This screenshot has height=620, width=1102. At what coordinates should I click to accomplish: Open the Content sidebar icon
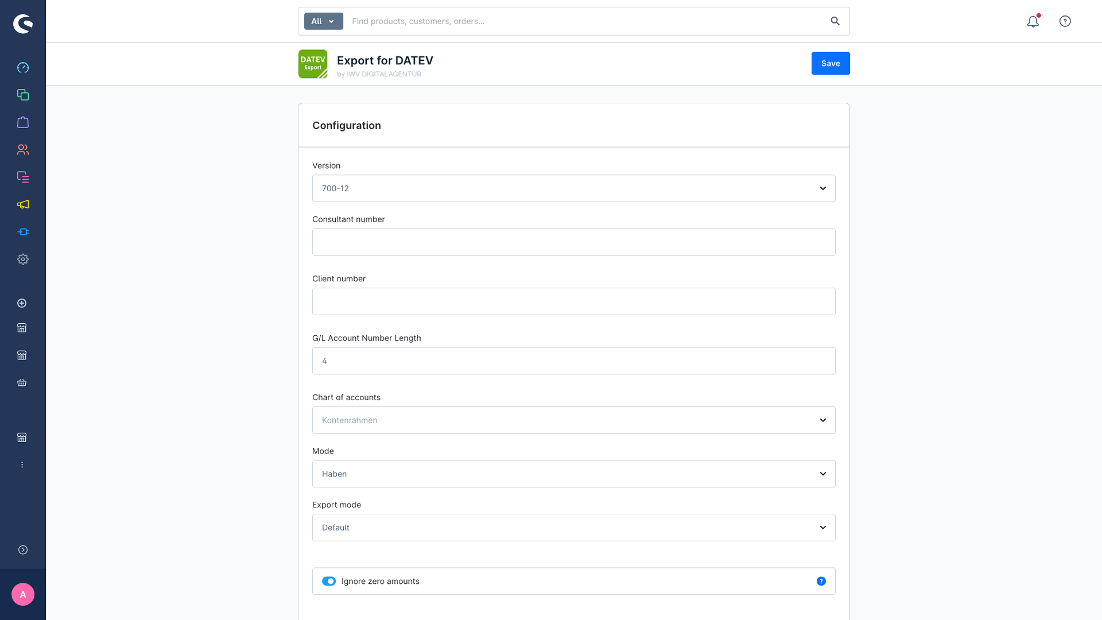pyautogui.click(x=23, y=177)
